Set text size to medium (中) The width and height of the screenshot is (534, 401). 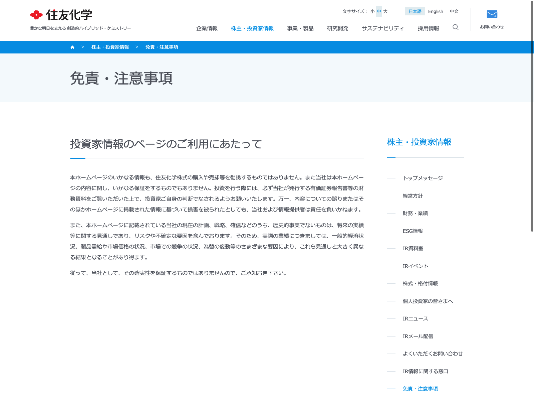click(379, 11)
